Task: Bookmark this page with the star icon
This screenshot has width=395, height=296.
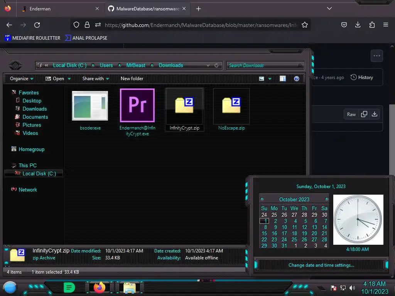Action: click(305, 25)
